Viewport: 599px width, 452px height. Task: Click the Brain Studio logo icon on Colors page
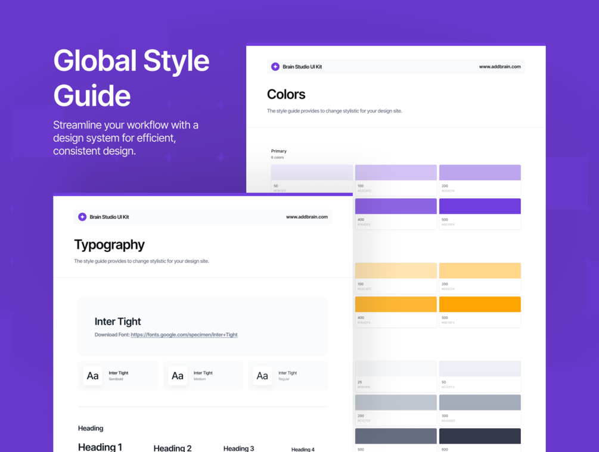coord(275,67)
